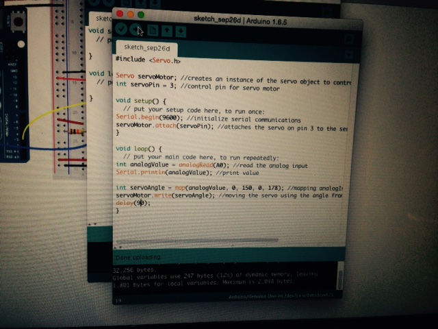438x329 pixels.
Task: Click '// put your setup code here' comment
Action: click(194, 110)
